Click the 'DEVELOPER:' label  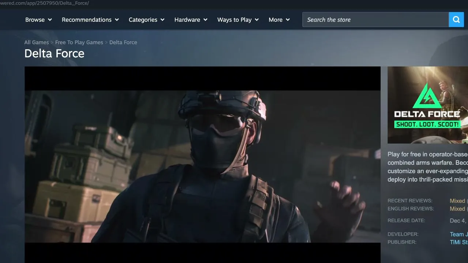[x=403, y=234]
